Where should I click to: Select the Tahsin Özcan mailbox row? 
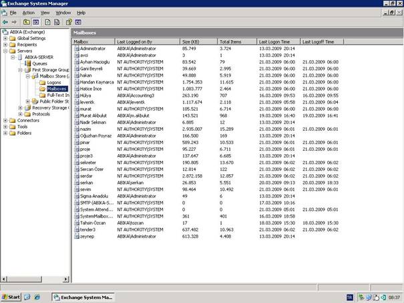pos(209,223)
